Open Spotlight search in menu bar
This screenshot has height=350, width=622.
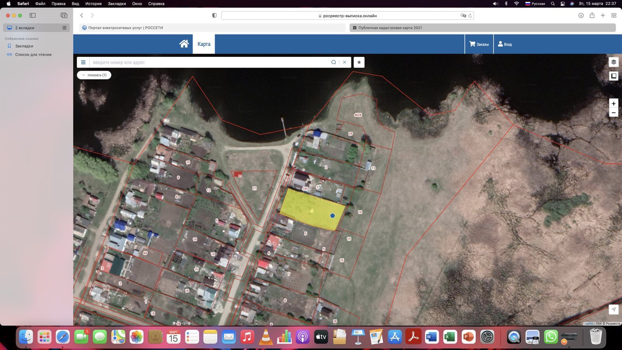coord(552,3)
